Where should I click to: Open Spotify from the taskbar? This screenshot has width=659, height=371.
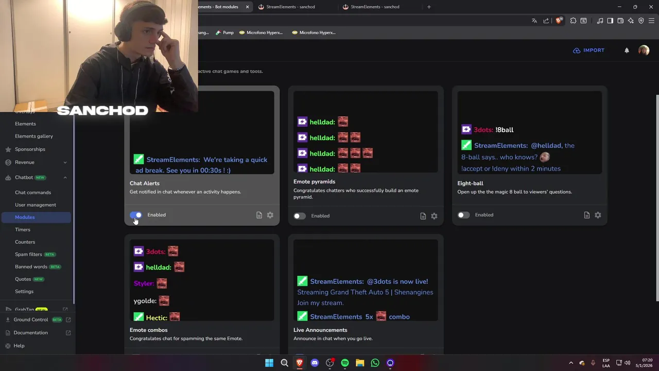[x=345, y=363]
